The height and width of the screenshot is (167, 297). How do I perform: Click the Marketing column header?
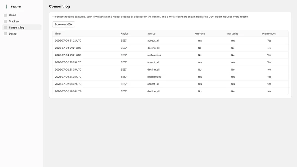point(233,33)
